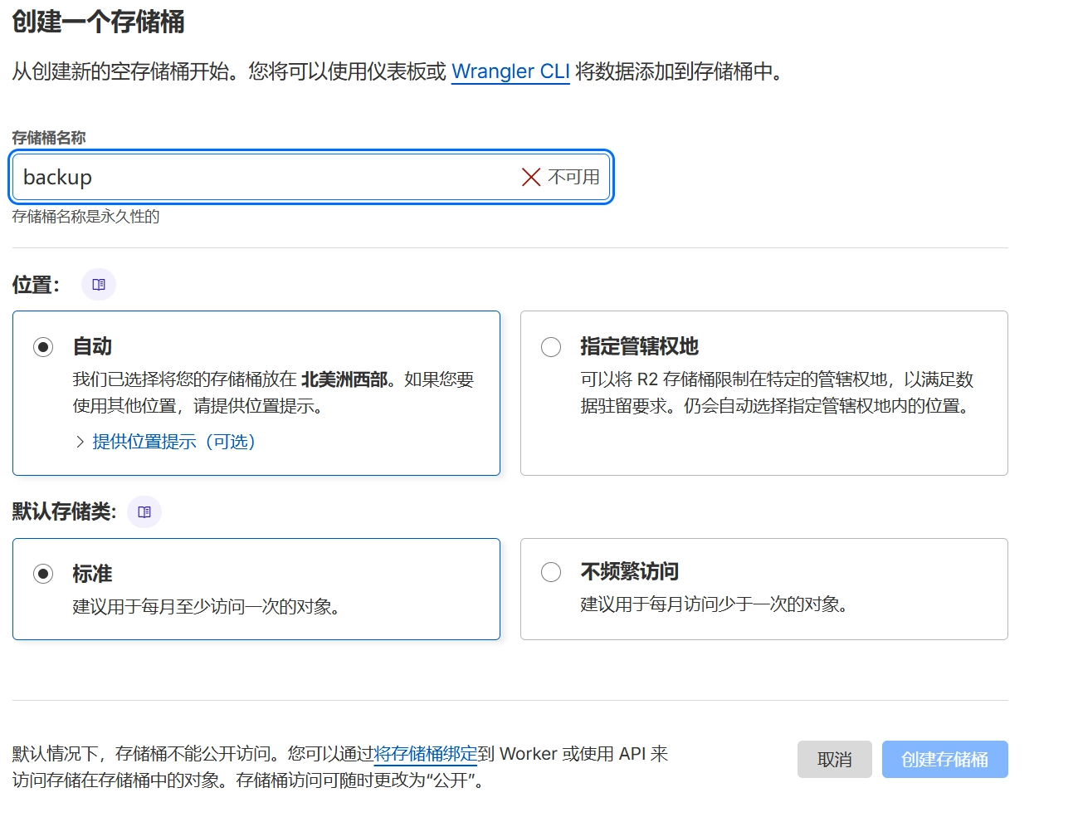Open the default storage class documentation icon
Image resolution: width=1078 pixels, height=822 pixels.
point(144,511)
